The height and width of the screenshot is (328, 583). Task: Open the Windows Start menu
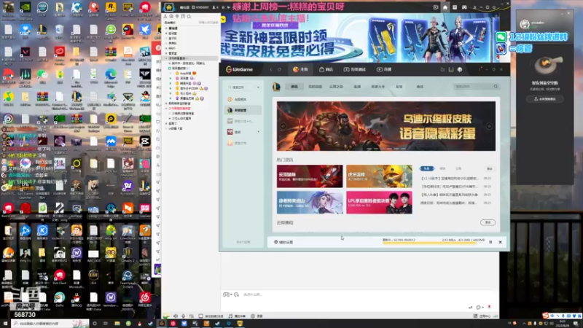5,324
